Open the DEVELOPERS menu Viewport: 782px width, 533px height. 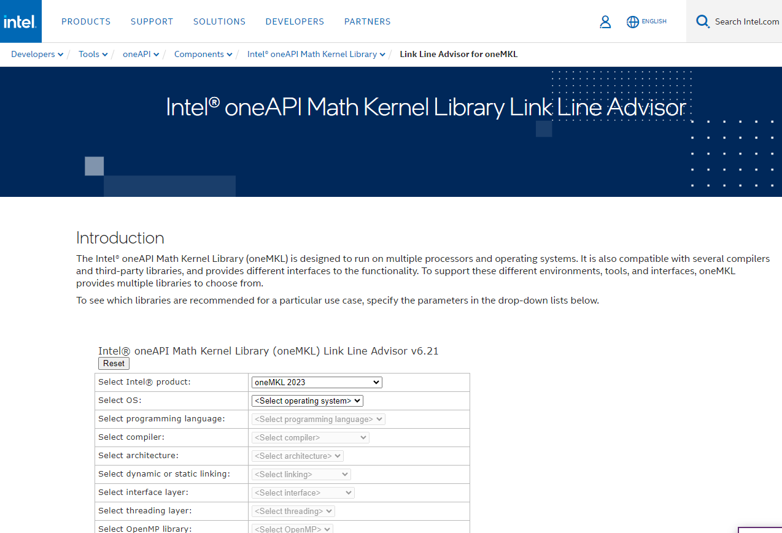pos(295,21)
